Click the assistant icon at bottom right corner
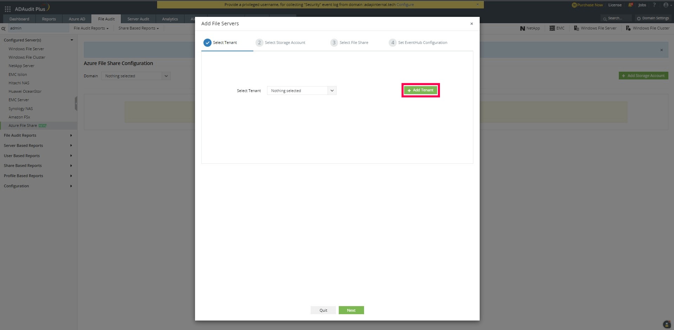674x330 pixels. [666, 324]
